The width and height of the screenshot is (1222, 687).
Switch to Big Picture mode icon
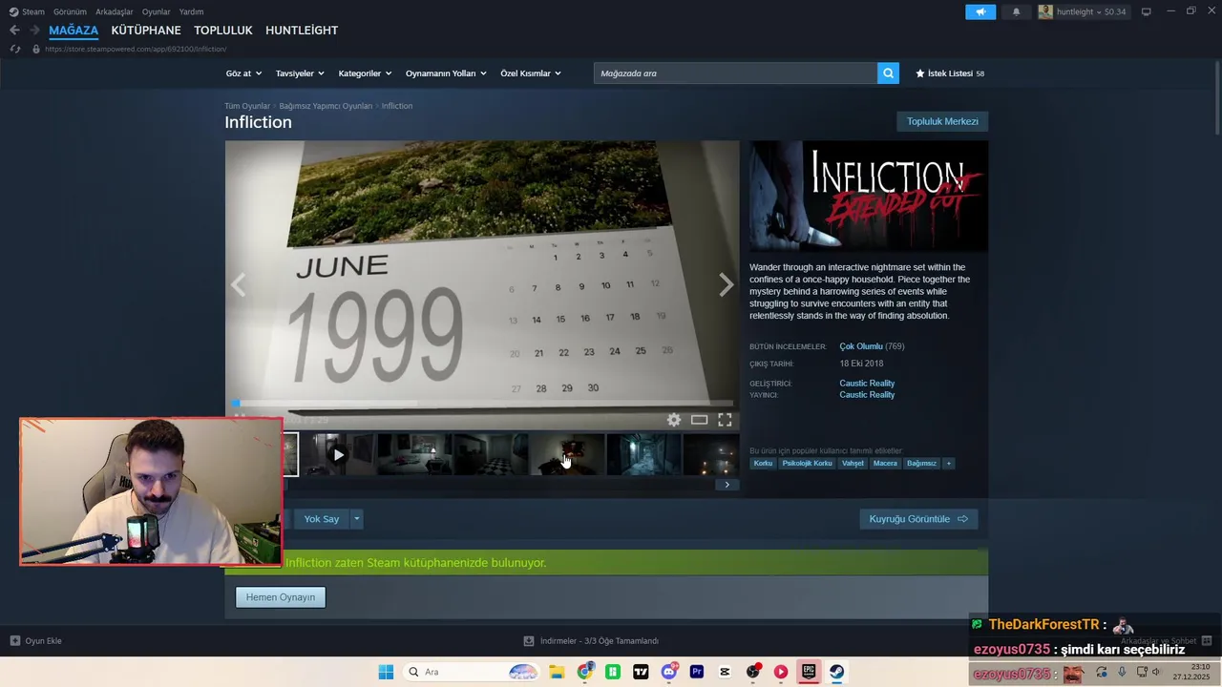pos(1147,11)
